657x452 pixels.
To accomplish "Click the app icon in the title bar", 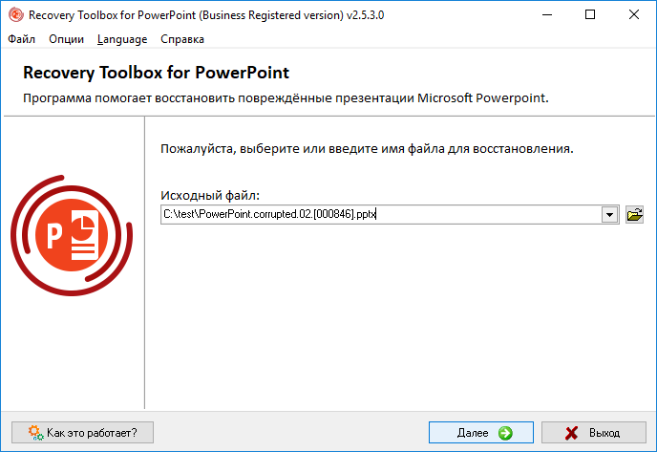I will pyautogui.click(x=16, y=14).
